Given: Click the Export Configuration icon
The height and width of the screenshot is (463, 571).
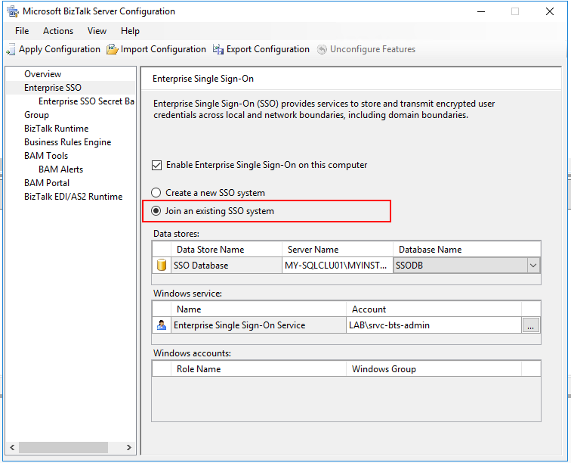Looking at the screenshot, I should (x=218, y=49).
